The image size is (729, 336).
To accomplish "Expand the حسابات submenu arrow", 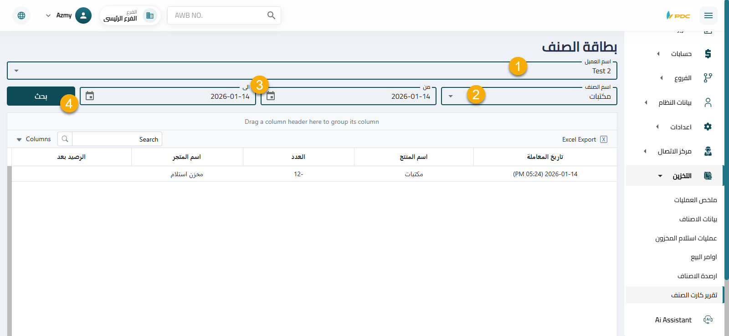I will 658,54.
